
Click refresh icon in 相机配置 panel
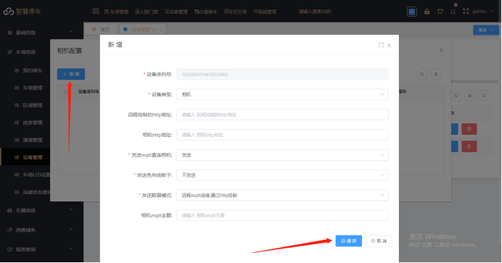pyautogui.click(x=422, y=74)
